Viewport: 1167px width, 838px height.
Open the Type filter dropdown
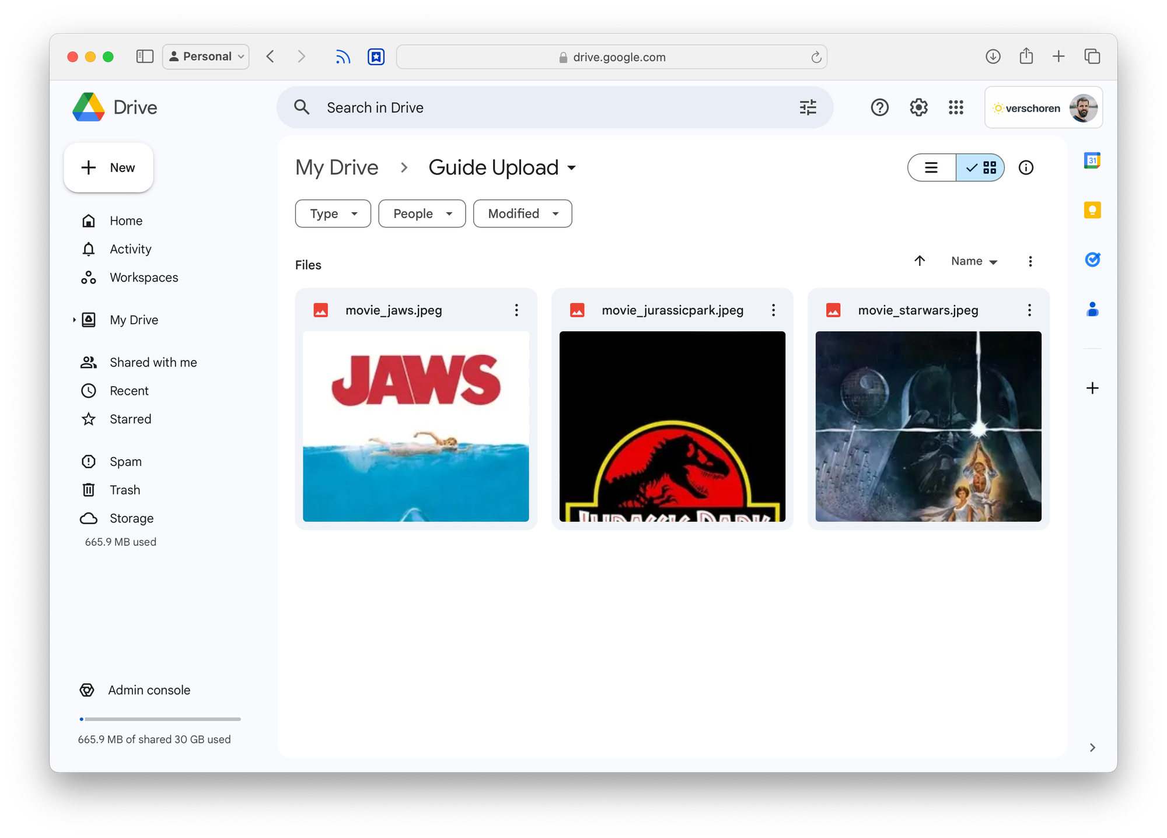pos(333,213)
